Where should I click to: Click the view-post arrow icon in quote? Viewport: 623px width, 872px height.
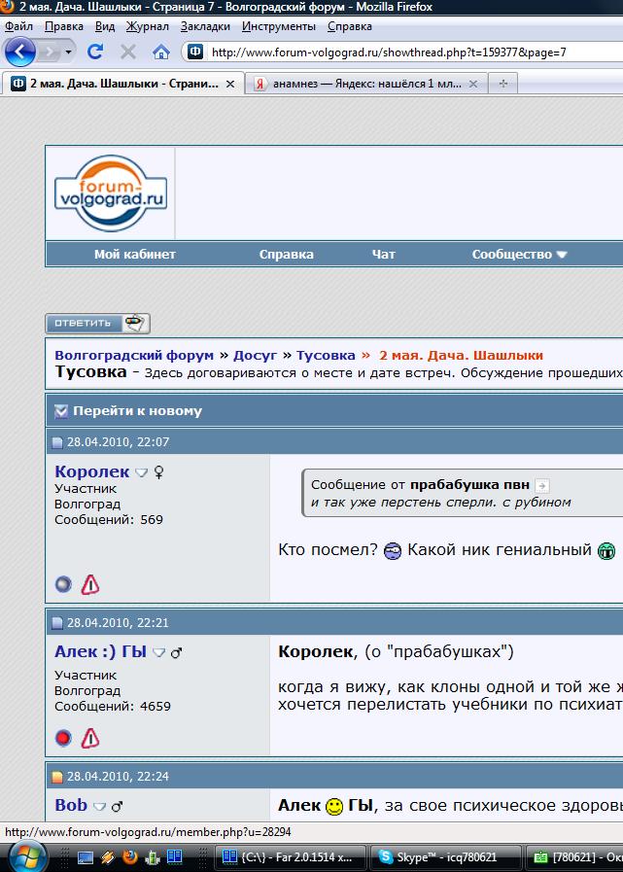542,485
